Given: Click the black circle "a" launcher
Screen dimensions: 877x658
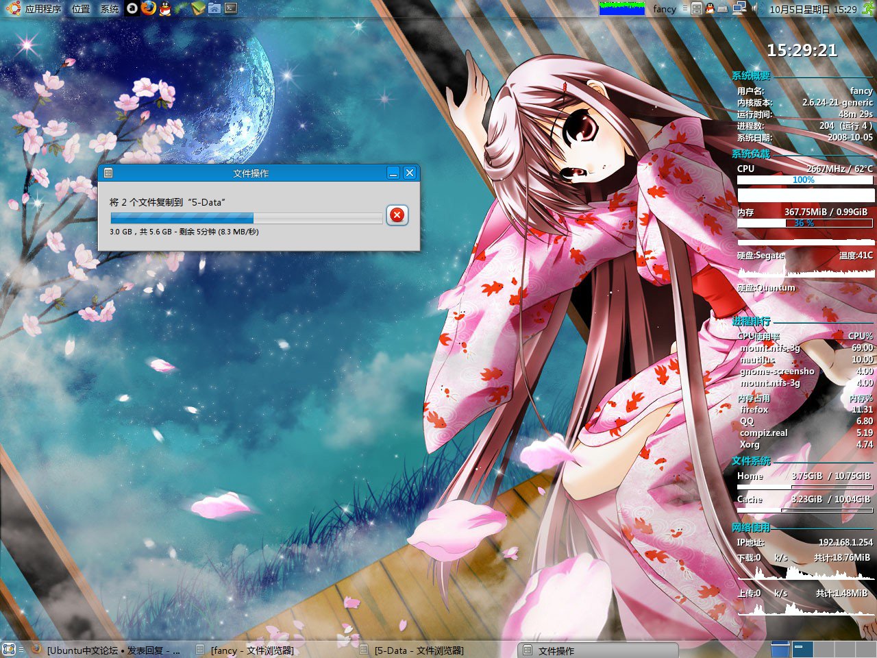Looking at the screenshot, I should 132,8.
